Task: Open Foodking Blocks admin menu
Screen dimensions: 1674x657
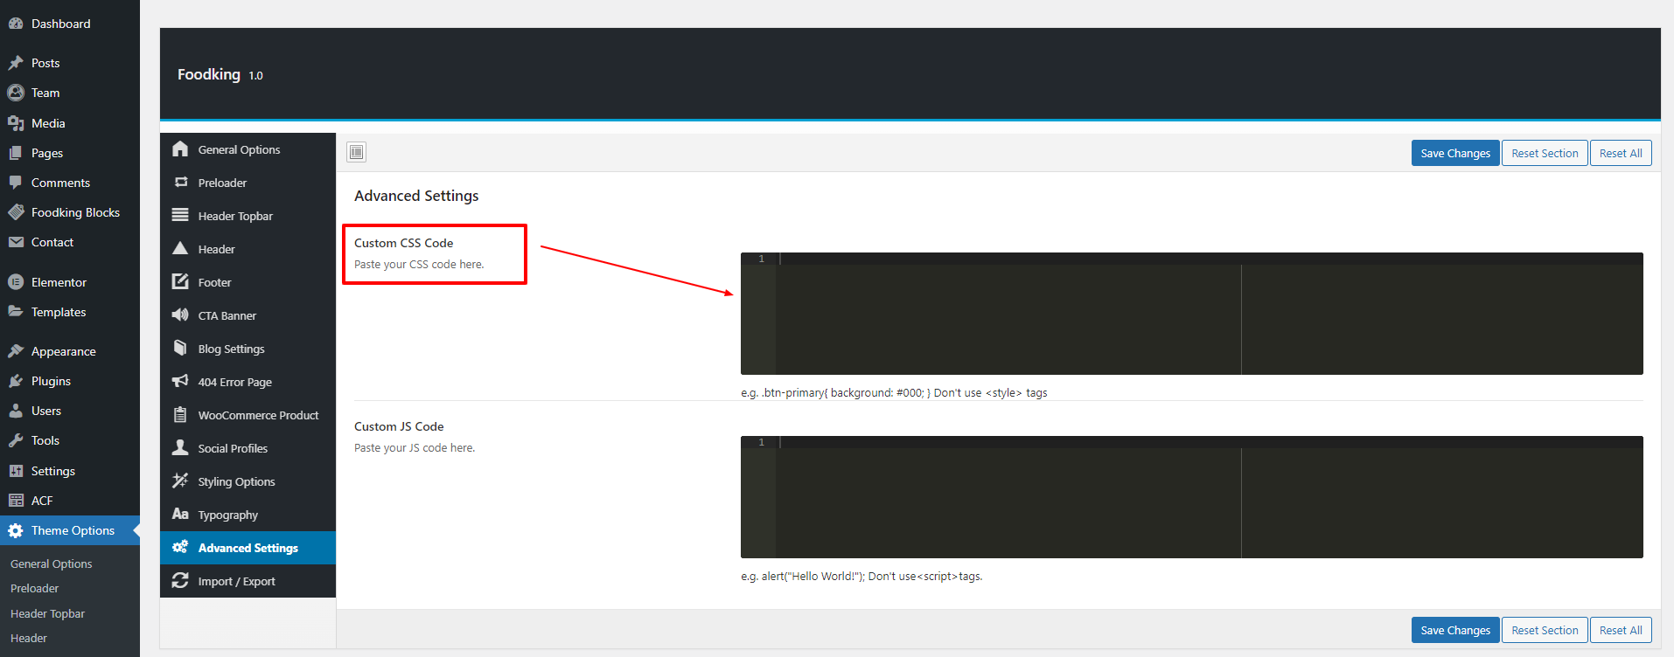Action: (x=75, y=212)
